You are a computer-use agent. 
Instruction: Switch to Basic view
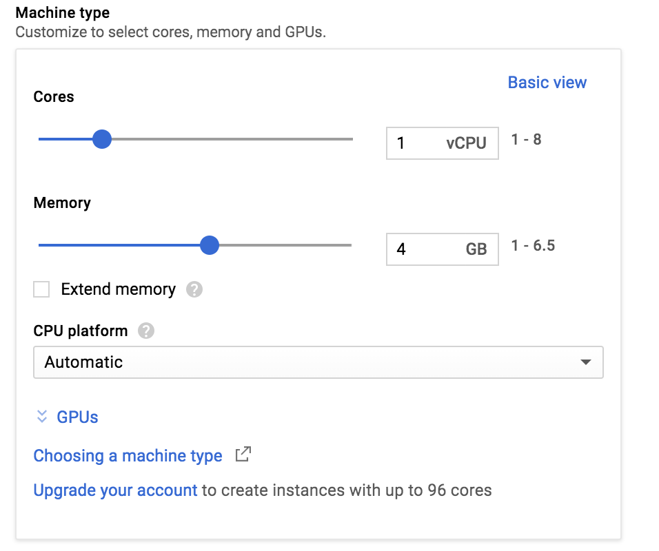pyautogui.click(x=547, y=83)
